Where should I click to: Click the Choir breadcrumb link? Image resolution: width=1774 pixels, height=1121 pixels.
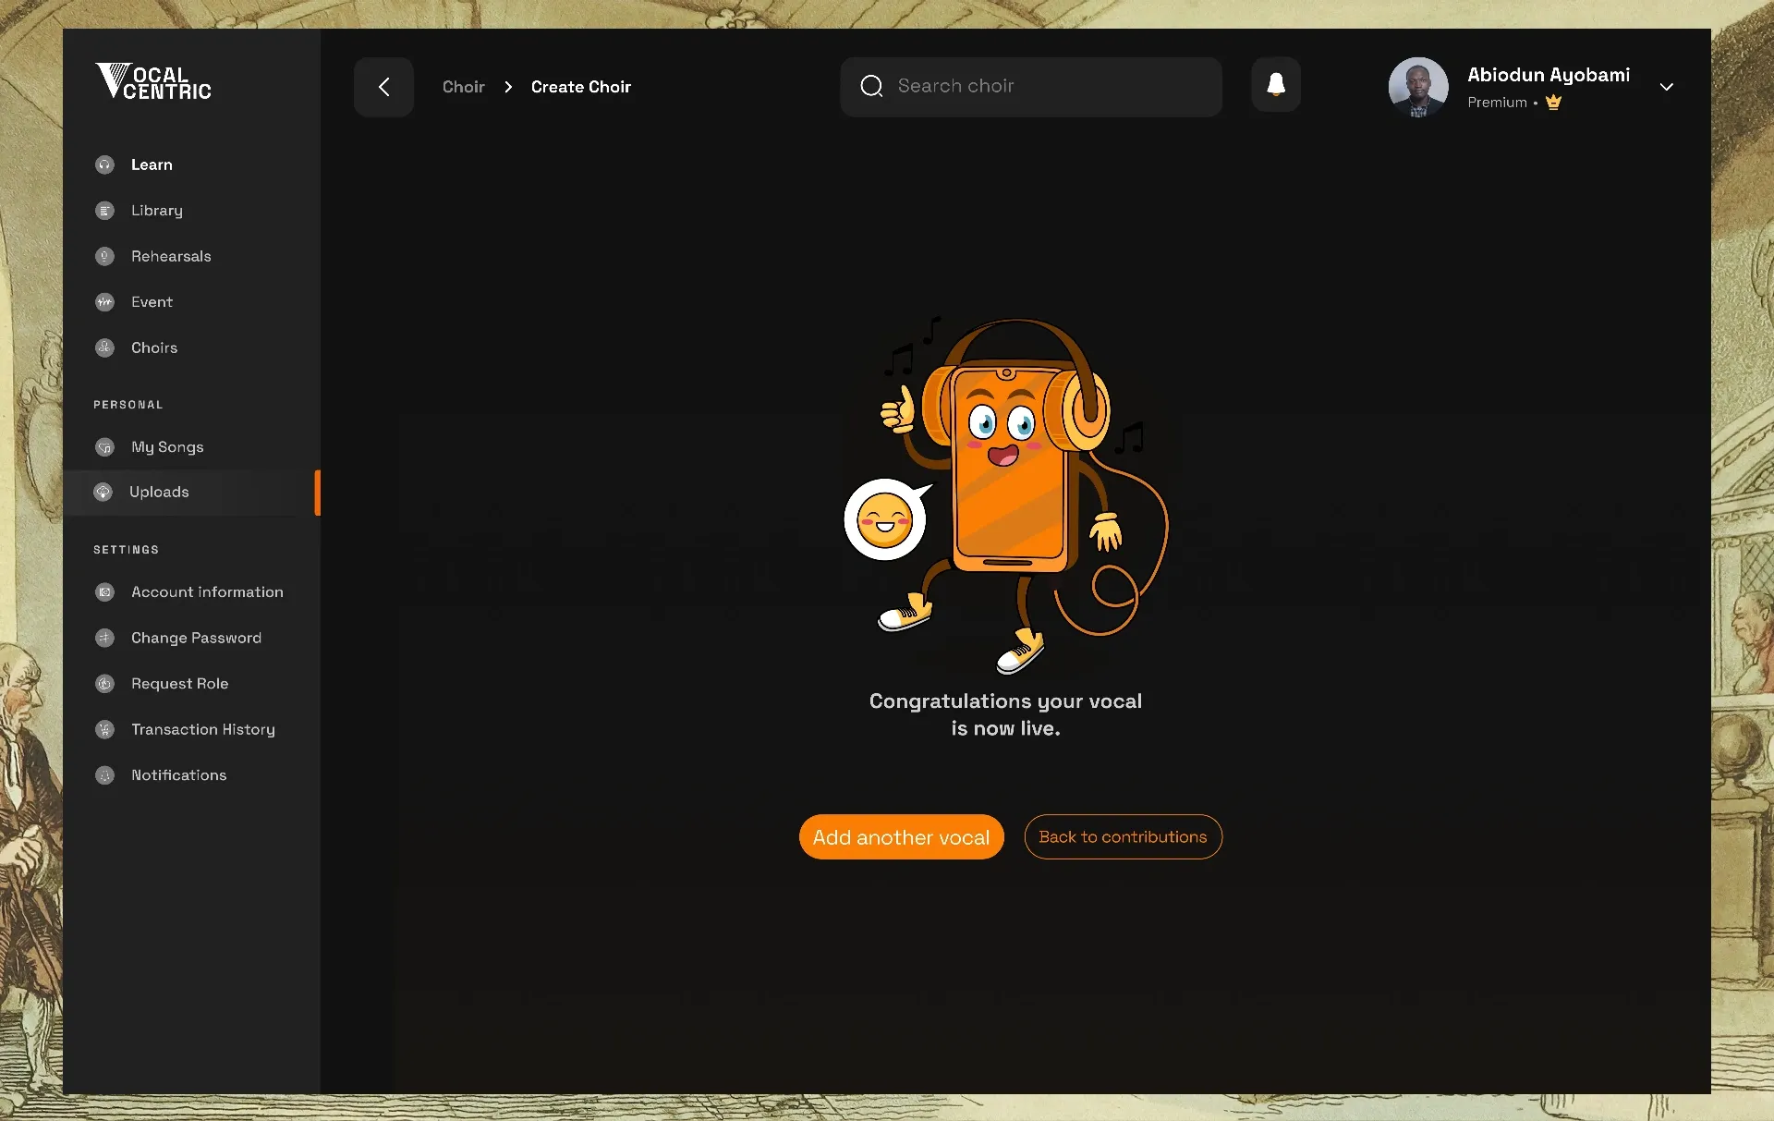pyautogui.click(x=463, y=87)
